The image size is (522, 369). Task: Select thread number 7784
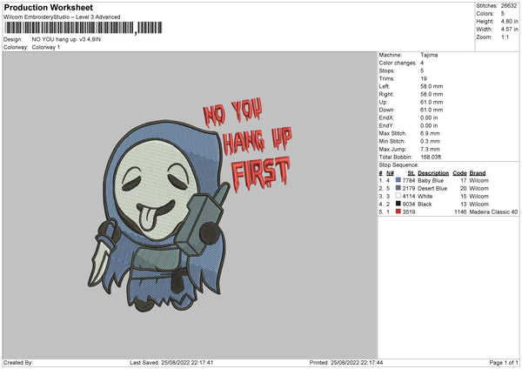409,180
